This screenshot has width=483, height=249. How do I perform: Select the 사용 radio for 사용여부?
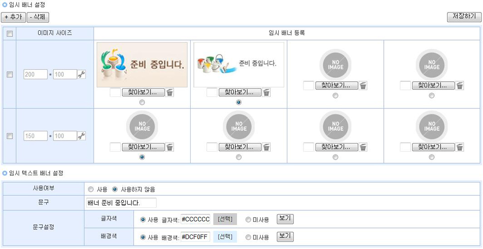coord(91,190)
